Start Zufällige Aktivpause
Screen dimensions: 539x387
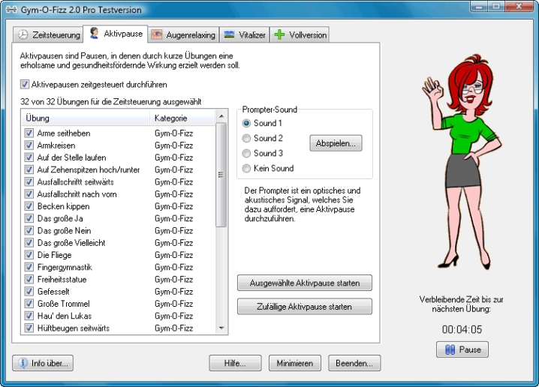(305, 307)
